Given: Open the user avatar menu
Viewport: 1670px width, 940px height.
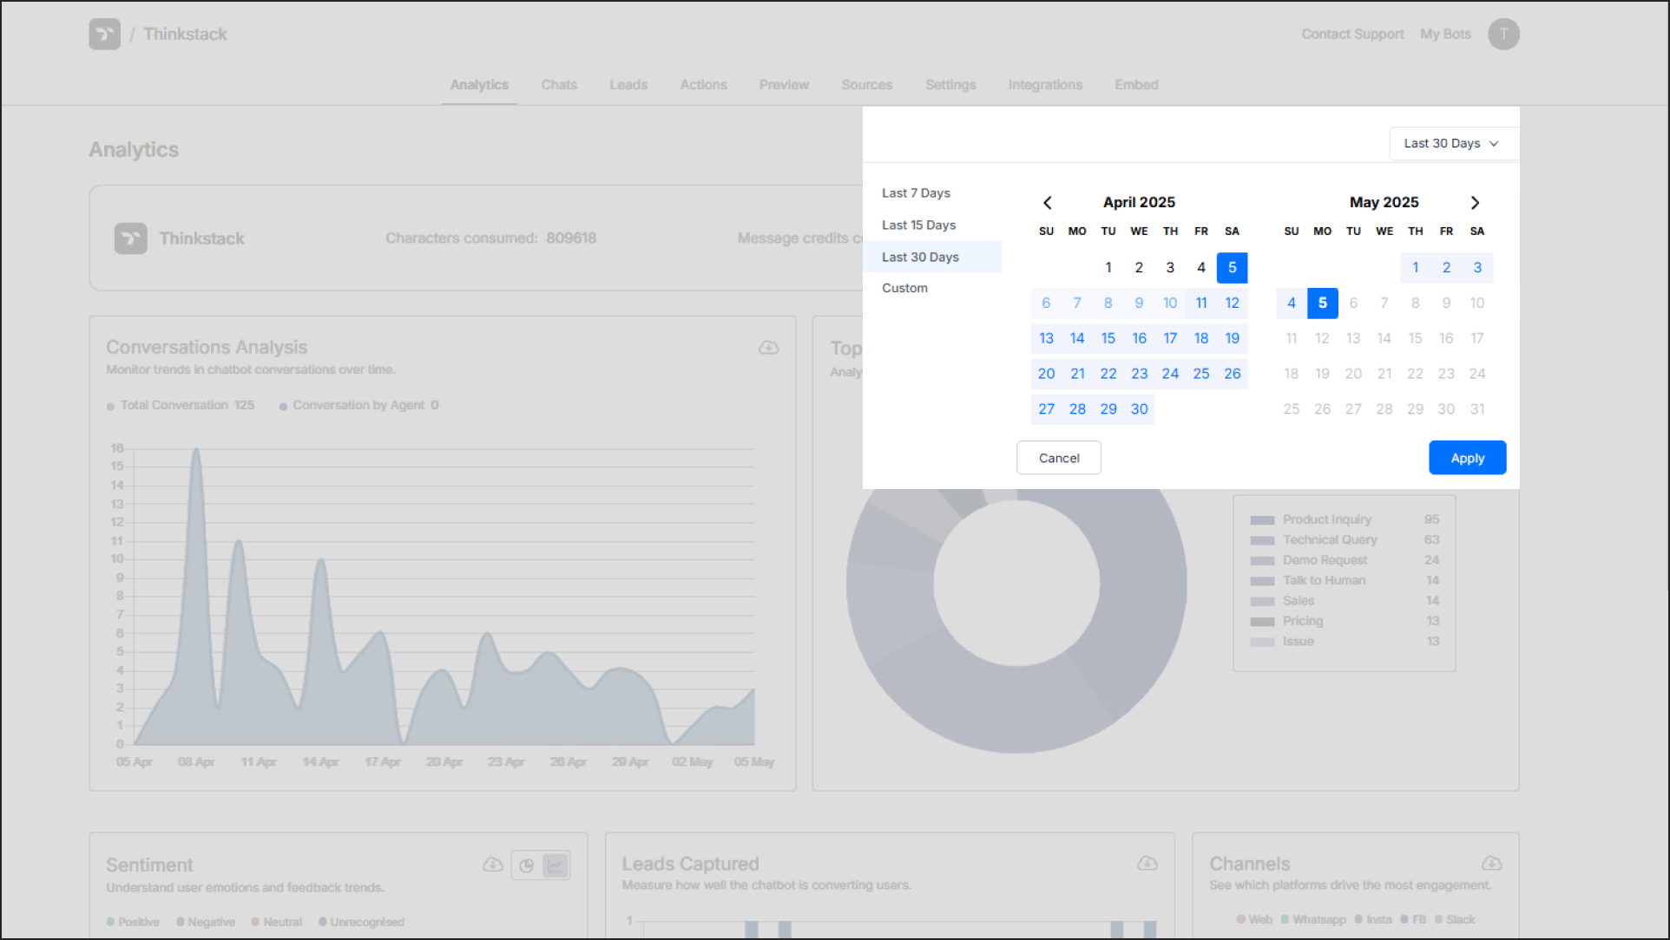Looking at the screenshot, I should click(1503, 34).
